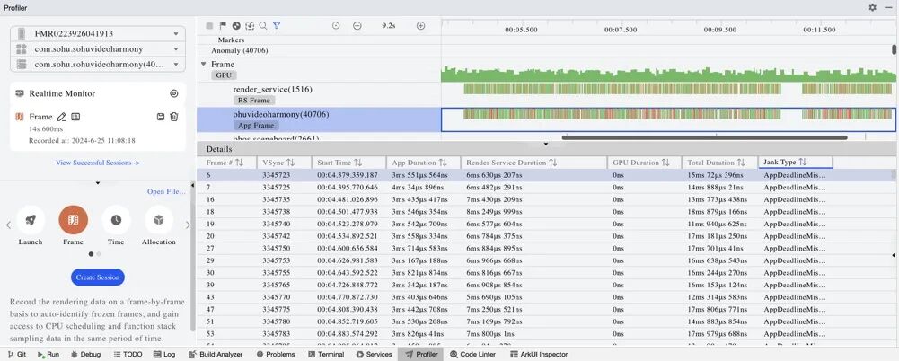Select the Realtime Monitor session entry
The height and width of the screenshot is (361, 899).
(x=98, y=93)
